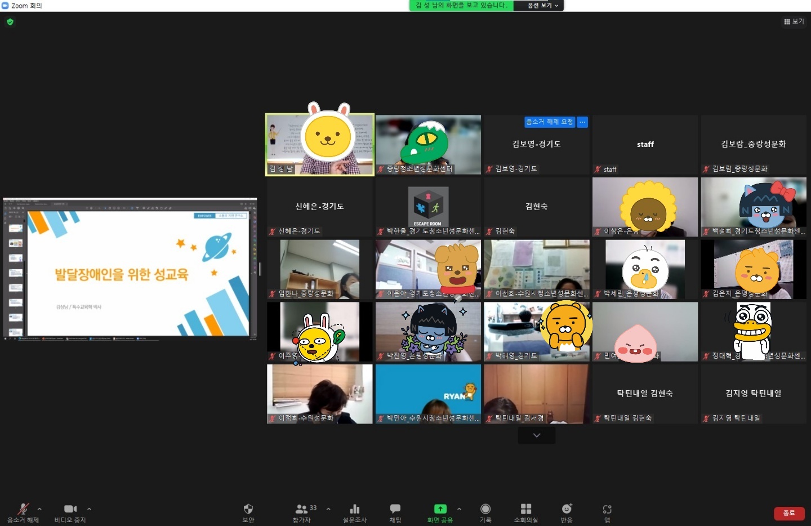Unmute audio with the microphone icon
Image resolution: width=811 pixels, height=526 pixels.
pos(23,509)
